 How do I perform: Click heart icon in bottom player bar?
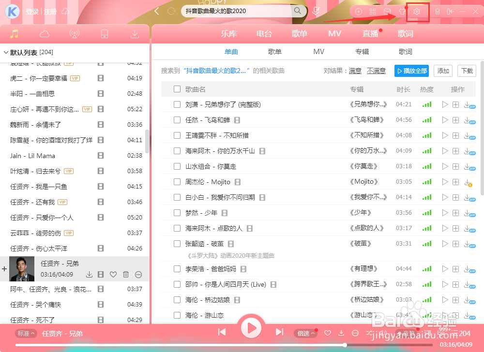(328, 333)
